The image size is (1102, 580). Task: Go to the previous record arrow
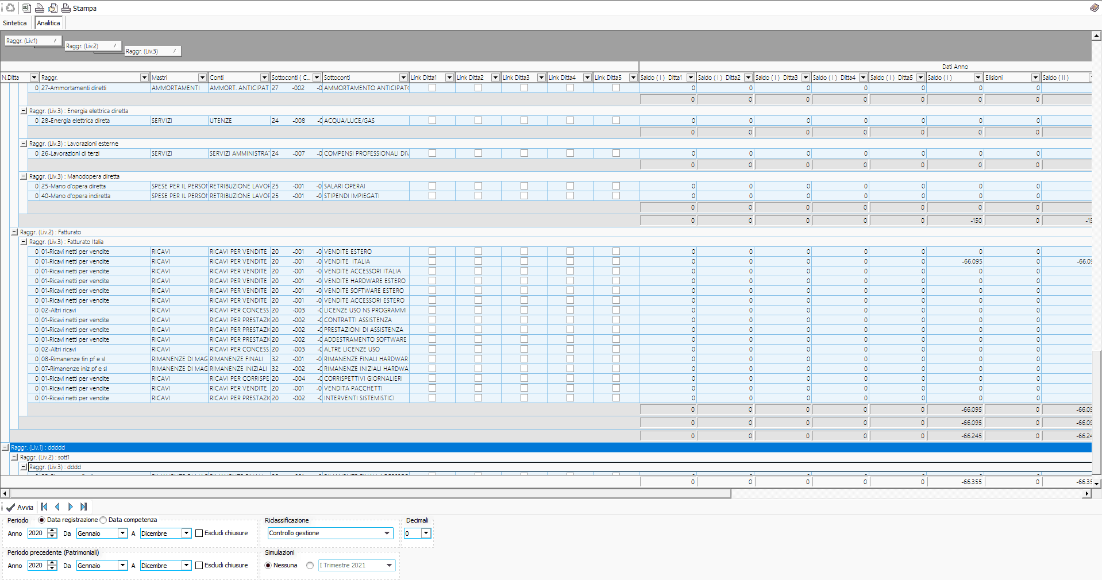57,507
